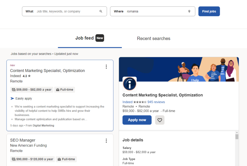Screen dimensions: 247x166
Task: Switch to the Job feed tab
Action: pos(90,38)
